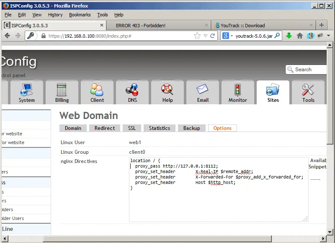
Task: Open the Monitor module
Action: tap(237, 92)
